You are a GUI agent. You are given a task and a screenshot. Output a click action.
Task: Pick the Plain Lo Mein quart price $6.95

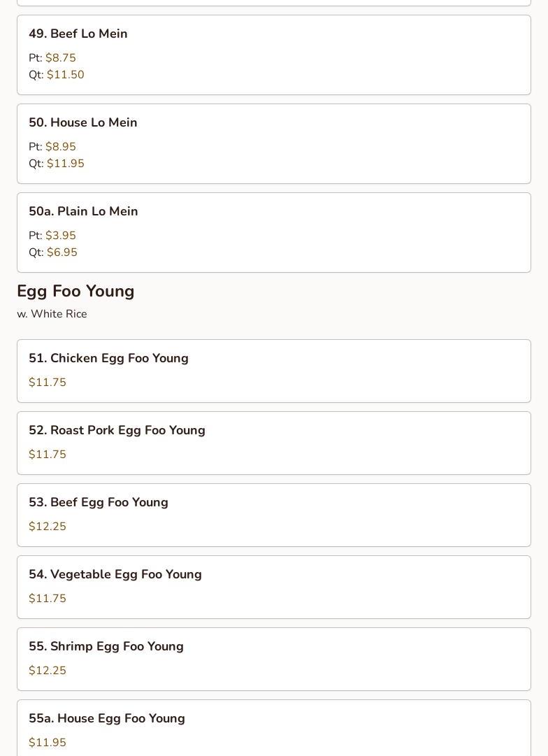point(62,252)
